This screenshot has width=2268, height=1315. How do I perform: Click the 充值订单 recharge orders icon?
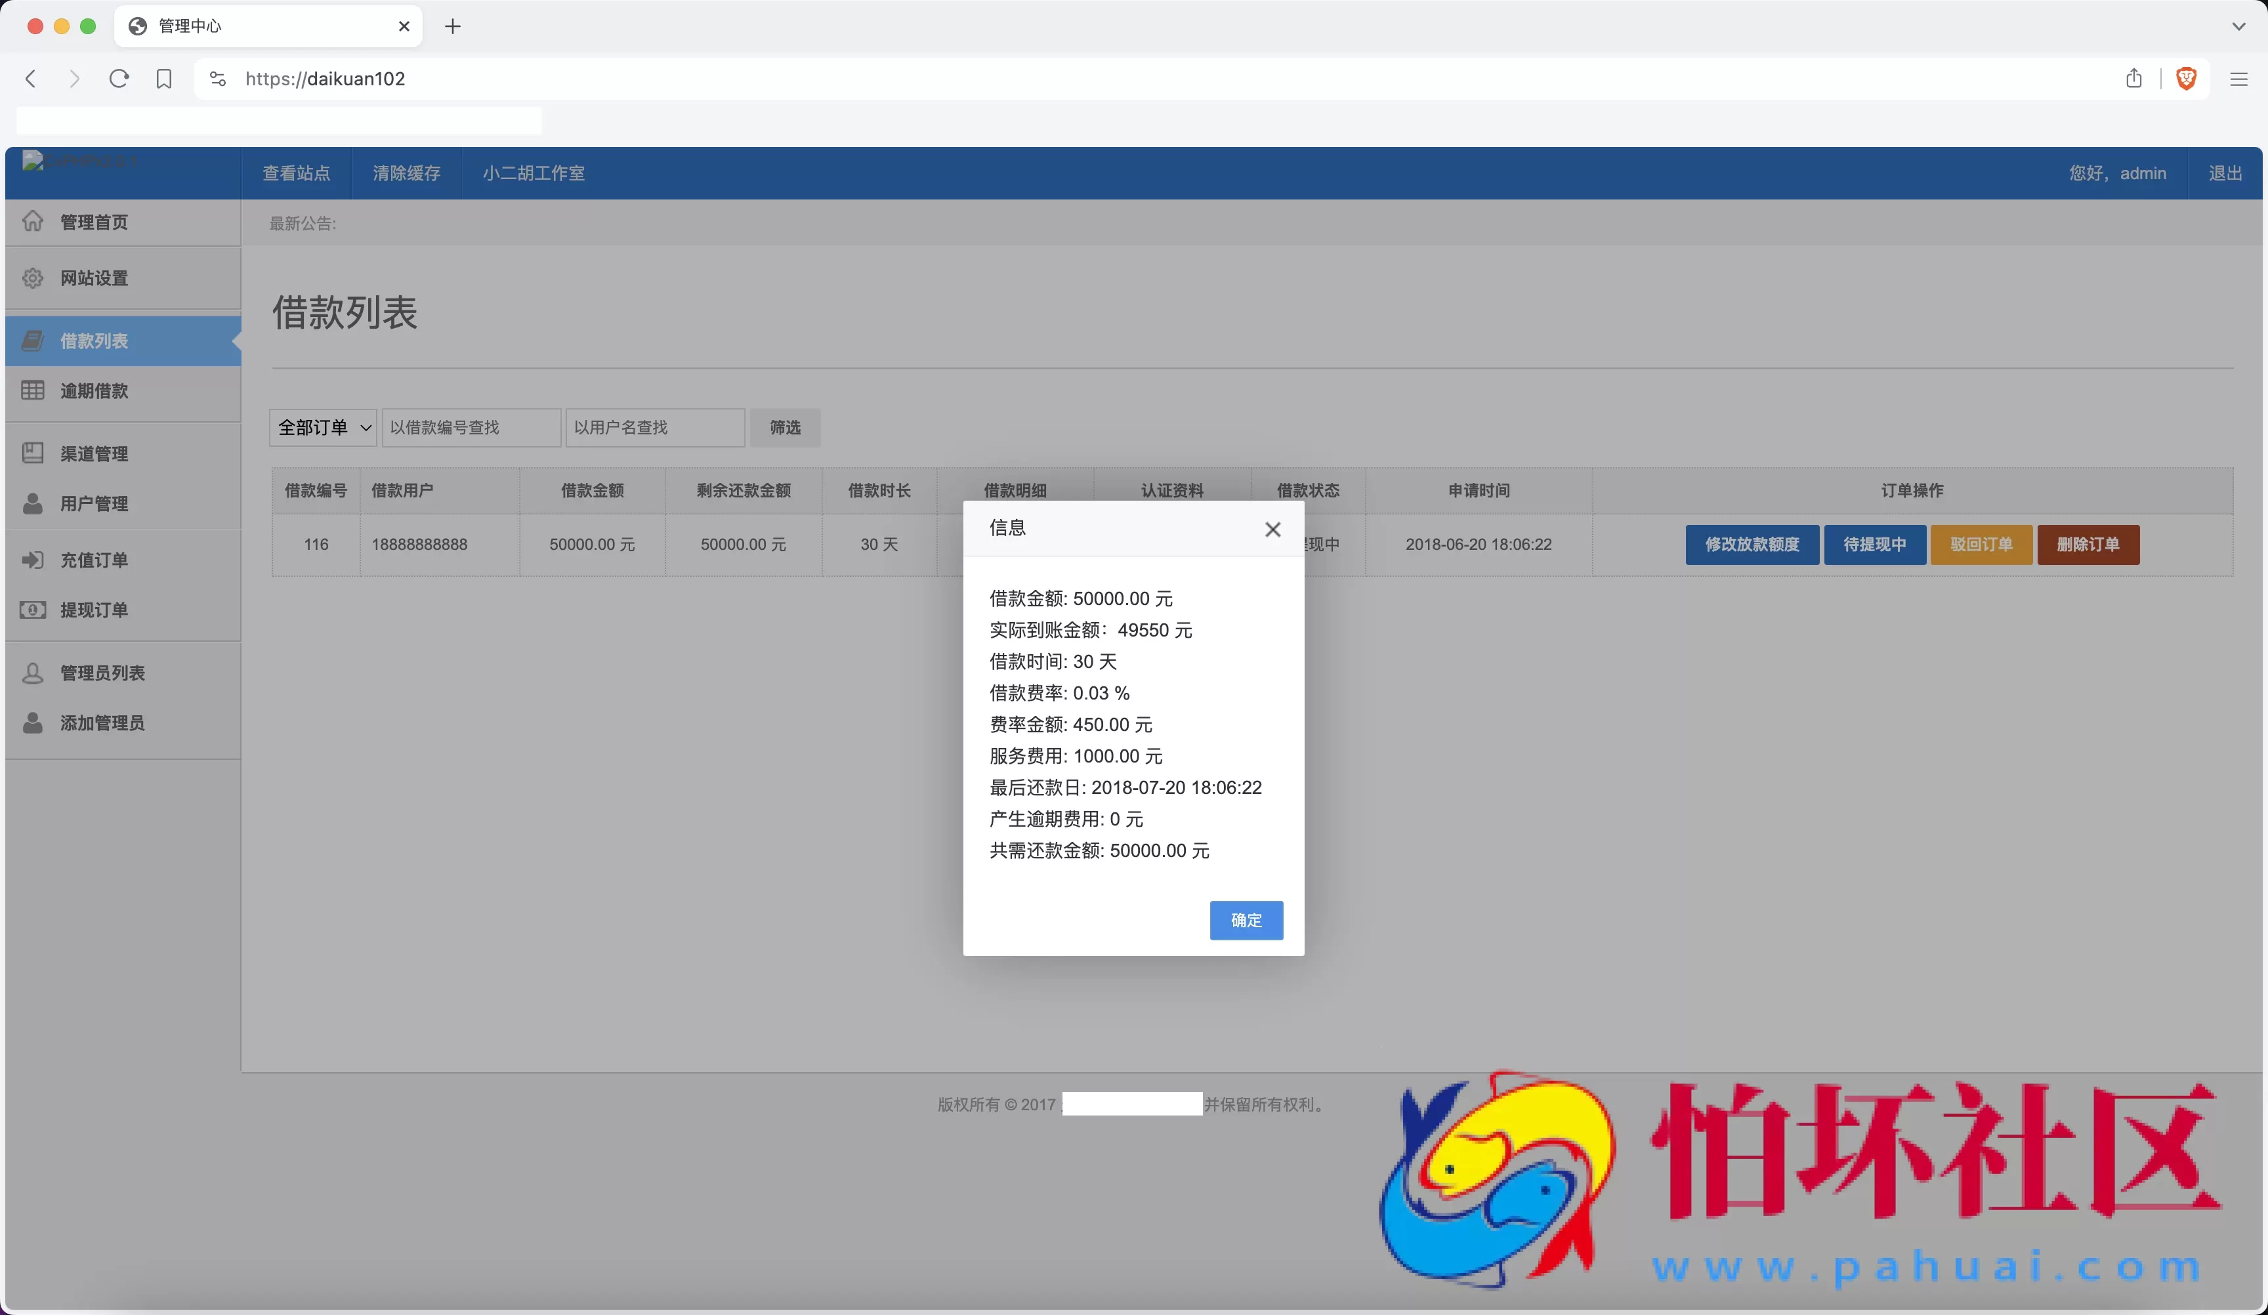pyautogui.click(x=33, y=559)
